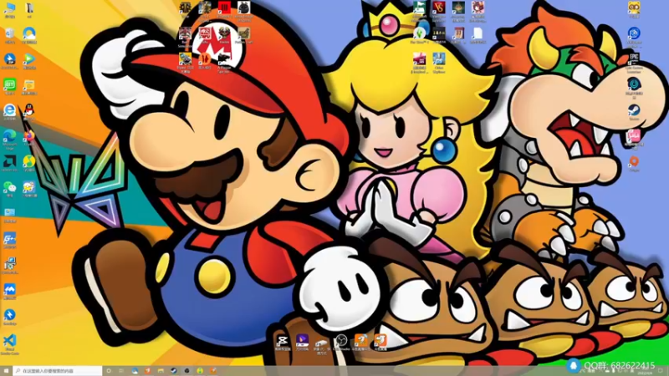Launch the QQ penguin desktop icon
Screen dimensions: 669x376
(29, 110)
